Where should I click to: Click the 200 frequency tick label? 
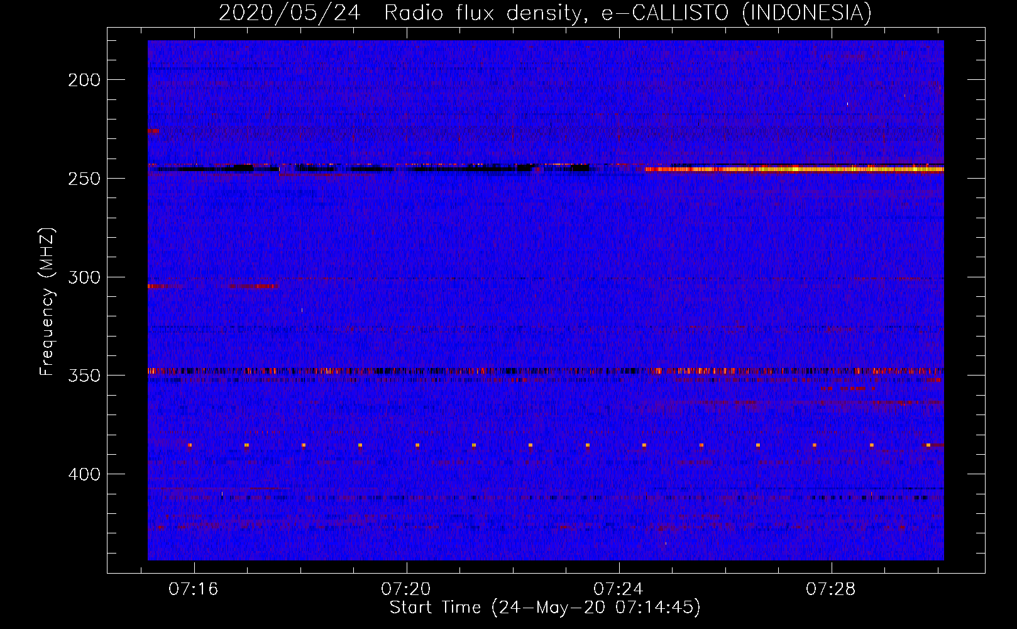pos(84,80)
